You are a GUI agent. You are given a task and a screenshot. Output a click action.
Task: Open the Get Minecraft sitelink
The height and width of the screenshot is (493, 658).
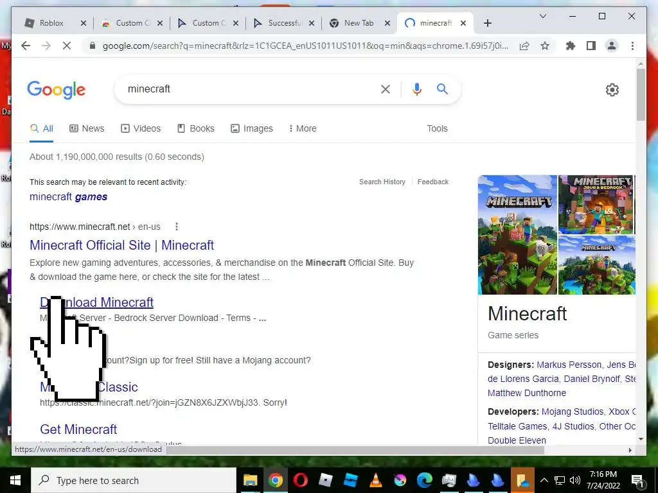tap(78, 429)
